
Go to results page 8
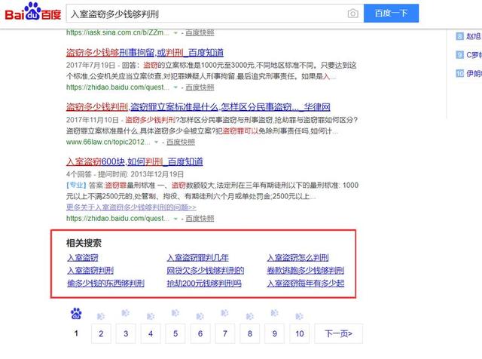pos(250,334)
